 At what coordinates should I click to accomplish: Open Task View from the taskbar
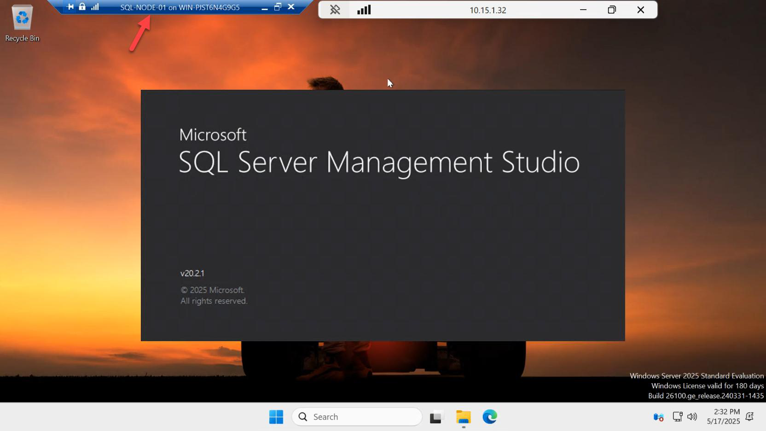(436, 417)
